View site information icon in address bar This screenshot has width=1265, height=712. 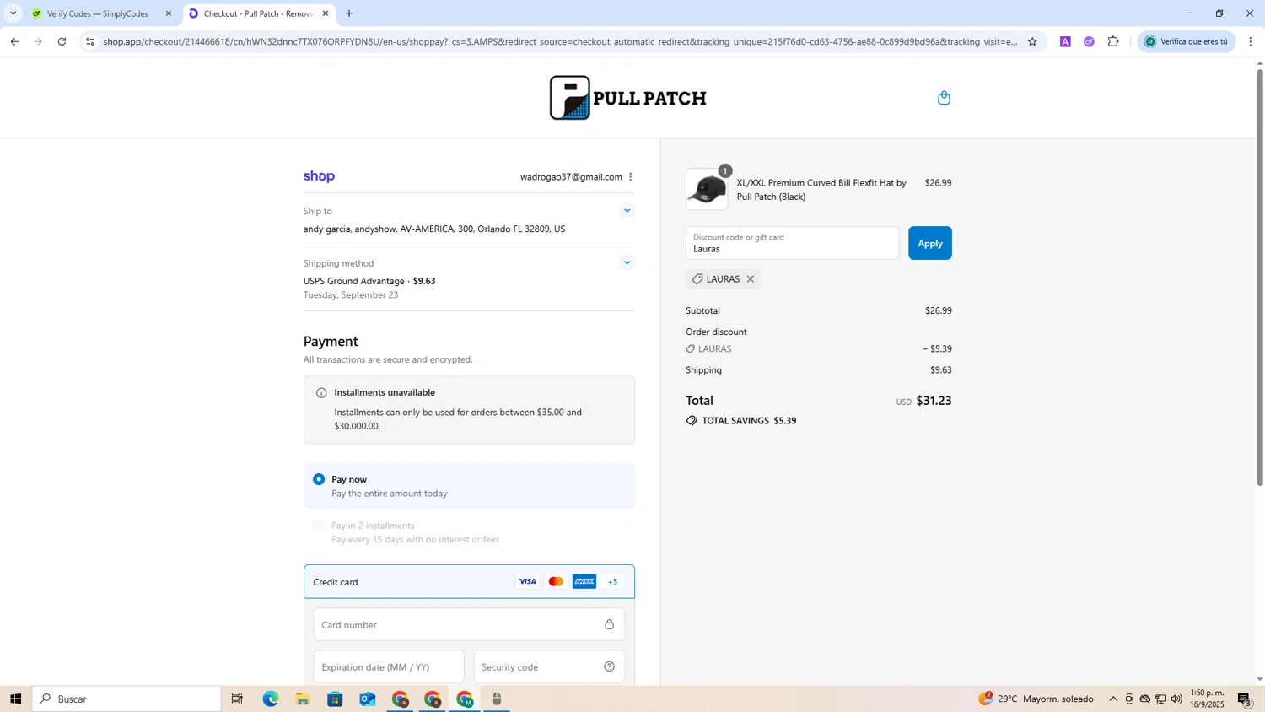[x=90, y=41]
